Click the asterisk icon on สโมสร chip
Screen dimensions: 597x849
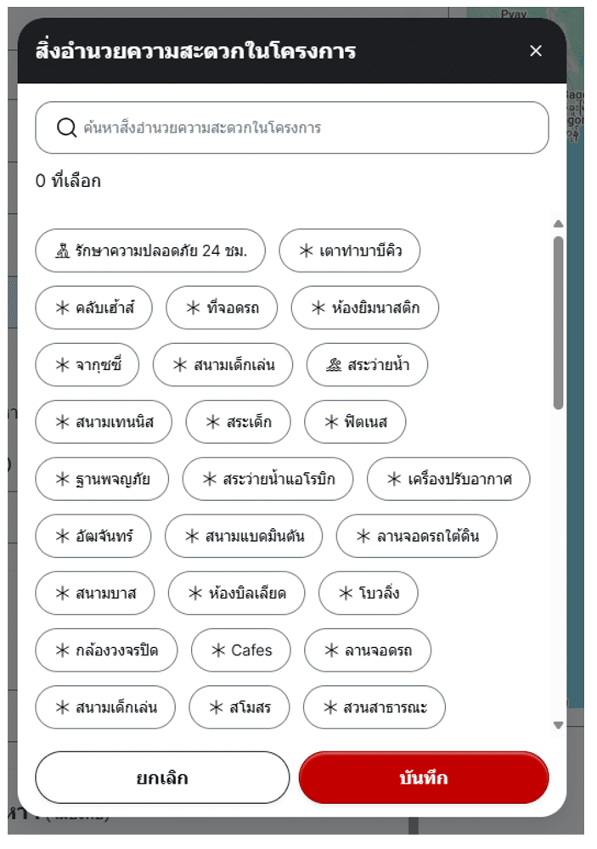click(x=216, y=707)
